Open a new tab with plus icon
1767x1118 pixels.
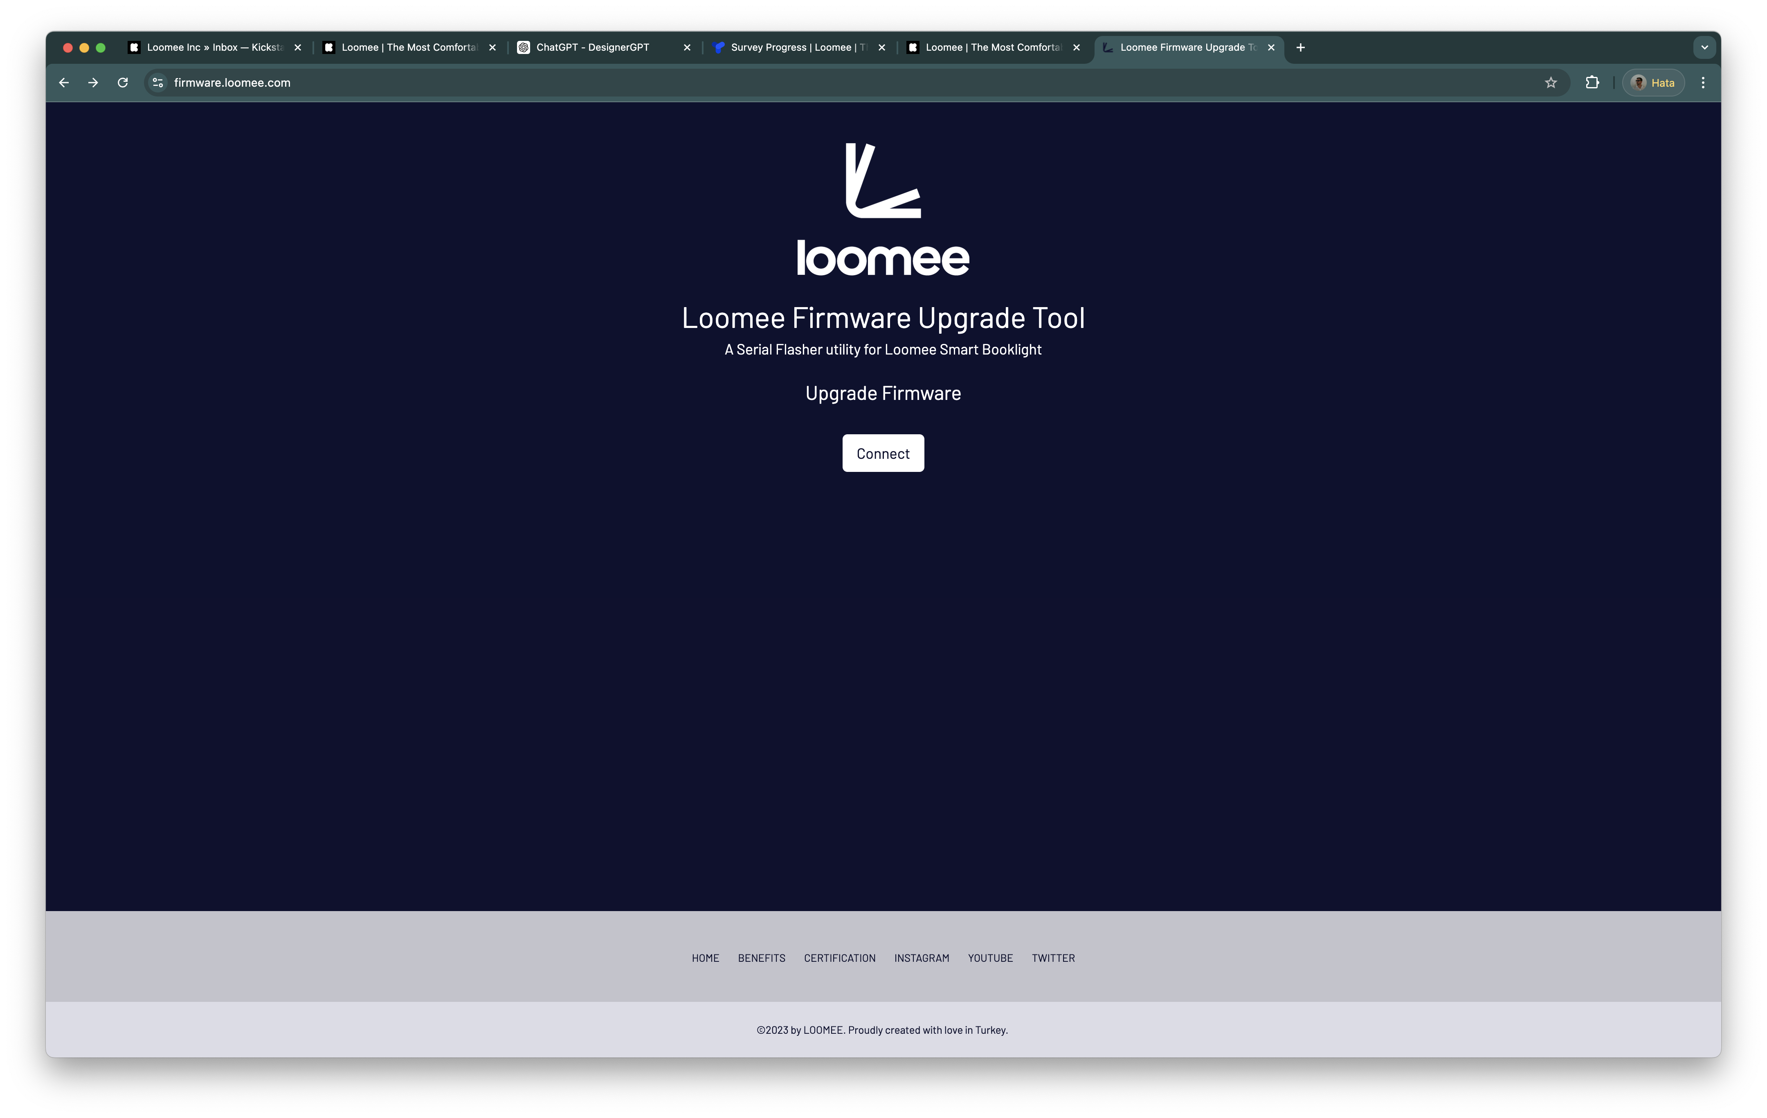(1300, 48)
